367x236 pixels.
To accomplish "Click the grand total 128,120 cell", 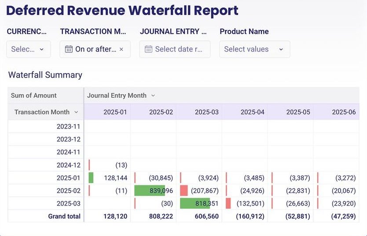I will click(107, 216).
